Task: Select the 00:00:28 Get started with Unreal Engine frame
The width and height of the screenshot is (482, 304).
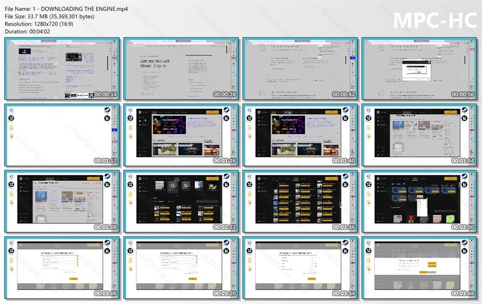Action: click(x=181, y=69)
